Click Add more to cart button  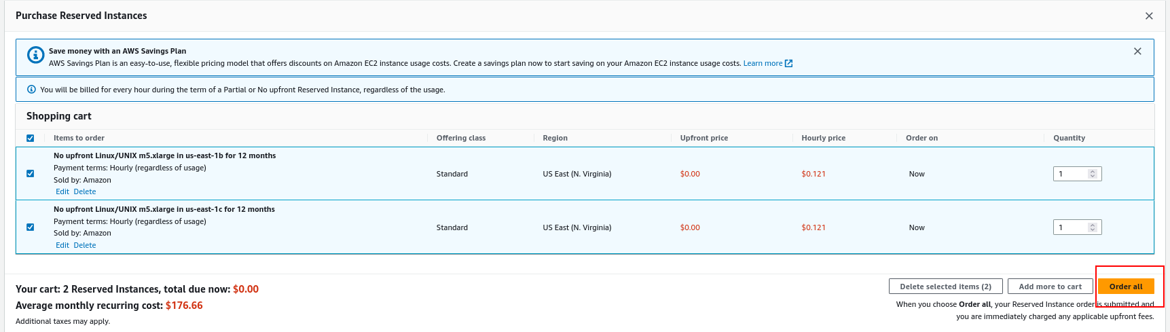point(1050,287)
